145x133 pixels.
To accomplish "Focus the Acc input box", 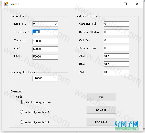I will [x=45, y=49].
